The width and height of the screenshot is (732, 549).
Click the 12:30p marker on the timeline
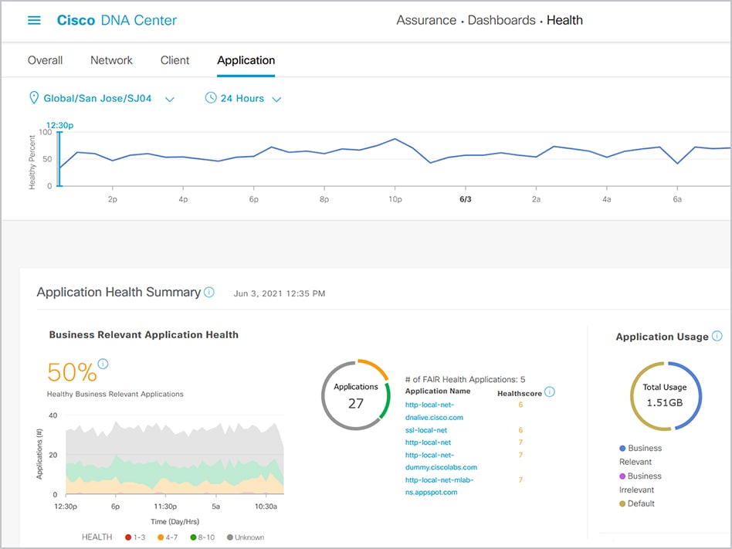pyautogui.click(x=59, y=124)
